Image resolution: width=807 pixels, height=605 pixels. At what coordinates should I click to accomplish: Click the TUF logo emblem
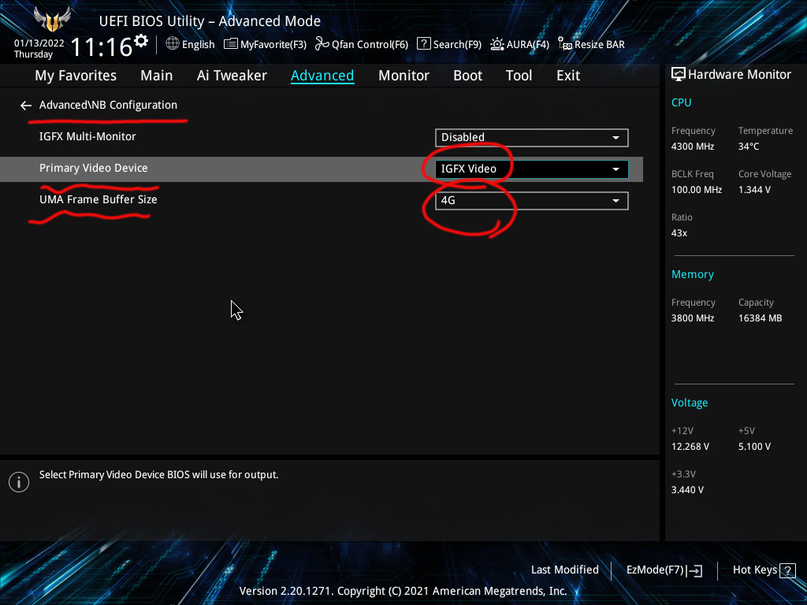click(52, 20)
